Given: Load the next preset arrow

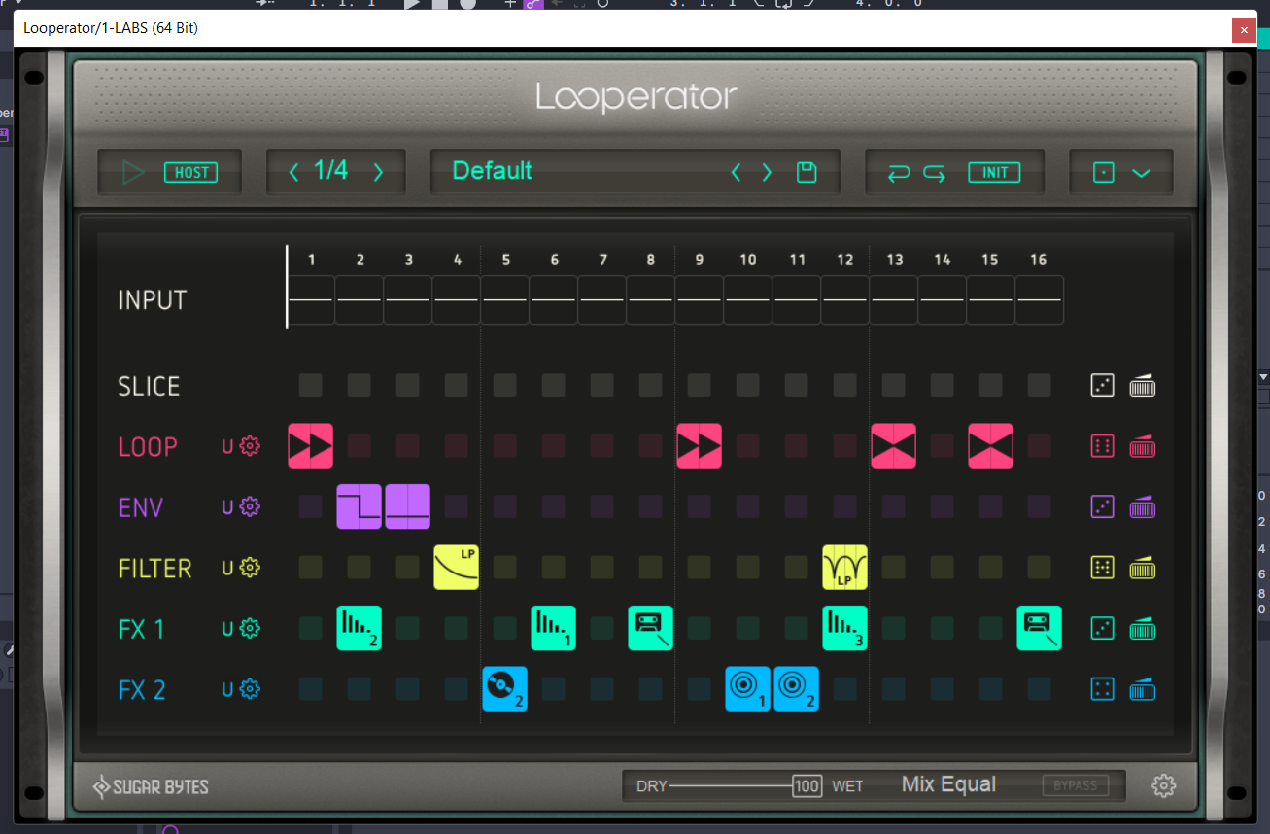Looking at the screenshot, I should 767,173.
